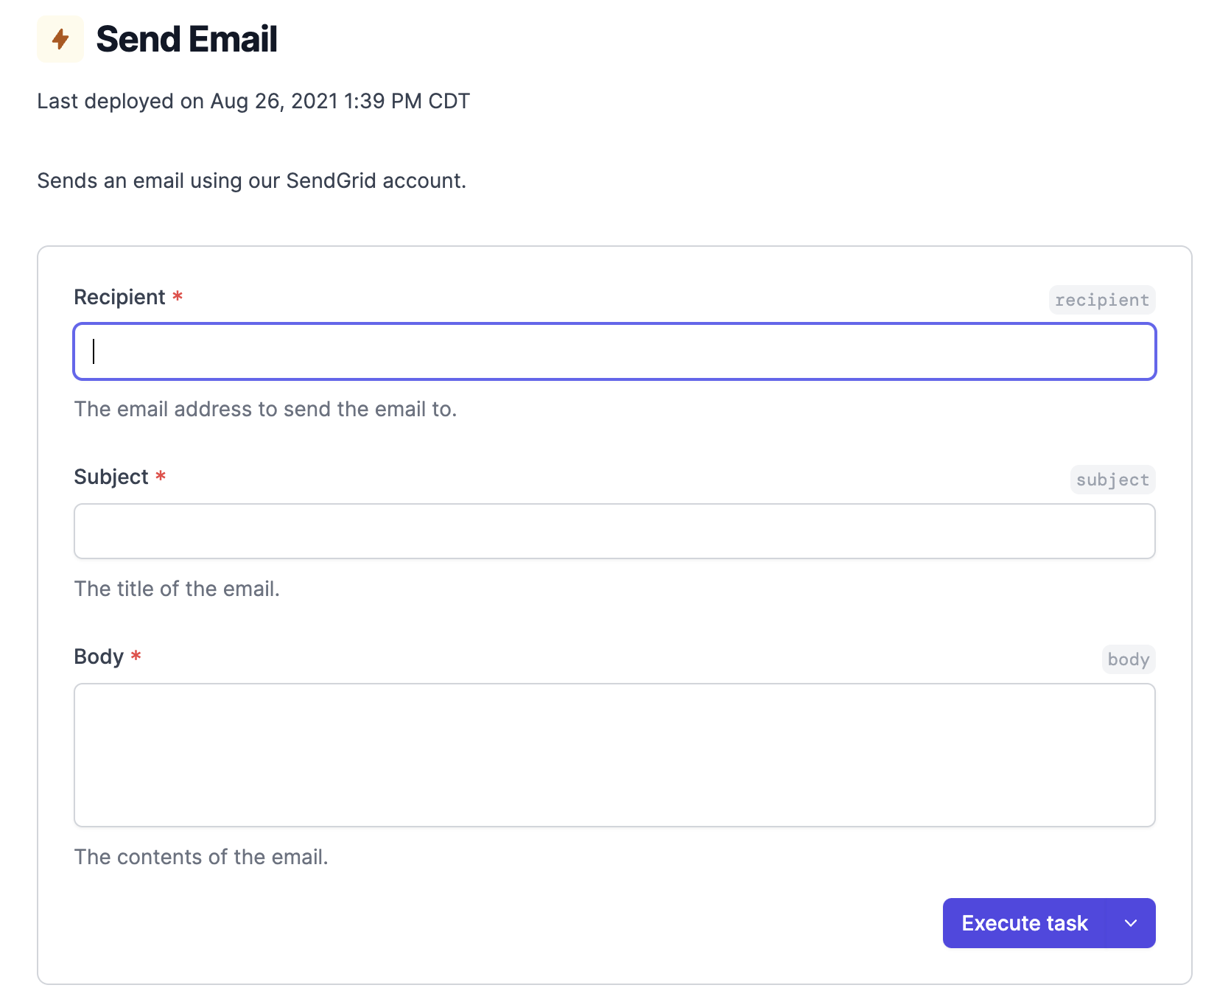The height and width of the screenshot is (999, 1217).
Task: Click the red asterisk beside Body
Action: [136, 656]
